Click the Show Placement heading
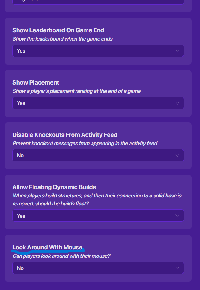The image size is (200, 290). tap(36, 82)
